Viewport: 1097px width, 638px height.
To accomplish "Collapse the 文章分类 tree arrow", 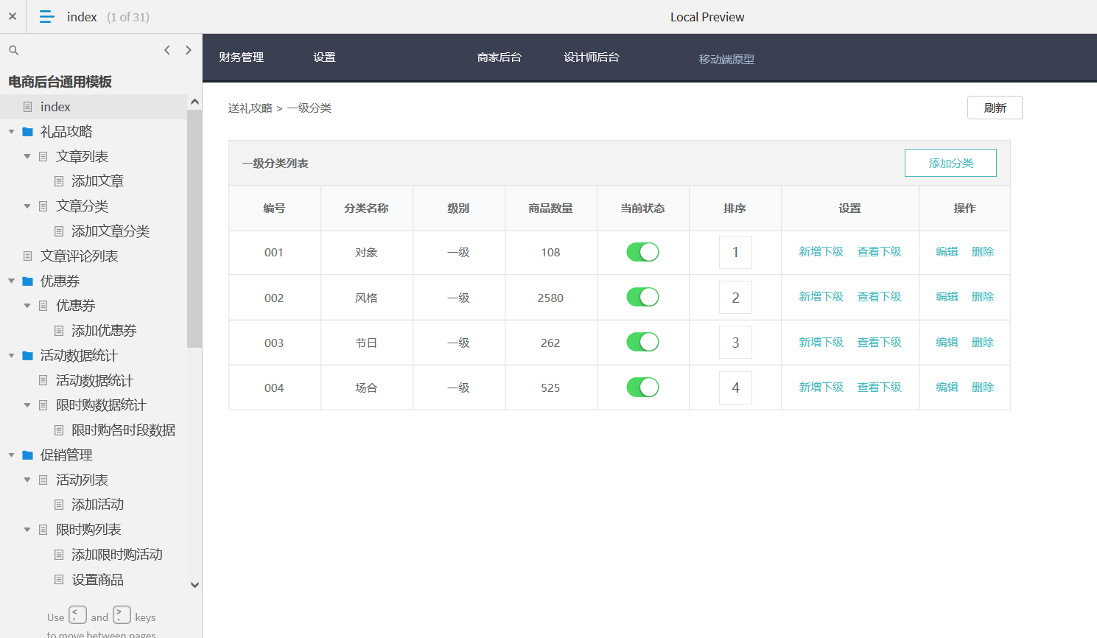I will [27, 206].
